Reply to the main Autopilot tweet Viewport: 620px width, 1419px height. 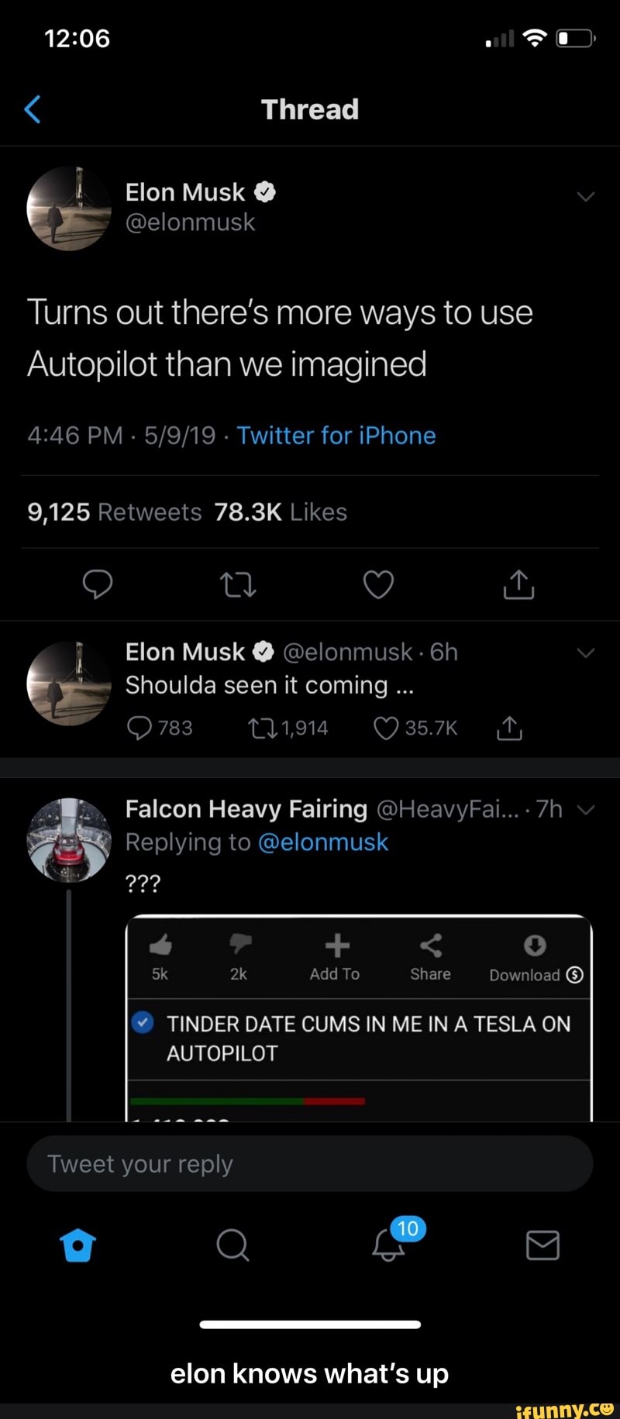[x=98, y=584]
